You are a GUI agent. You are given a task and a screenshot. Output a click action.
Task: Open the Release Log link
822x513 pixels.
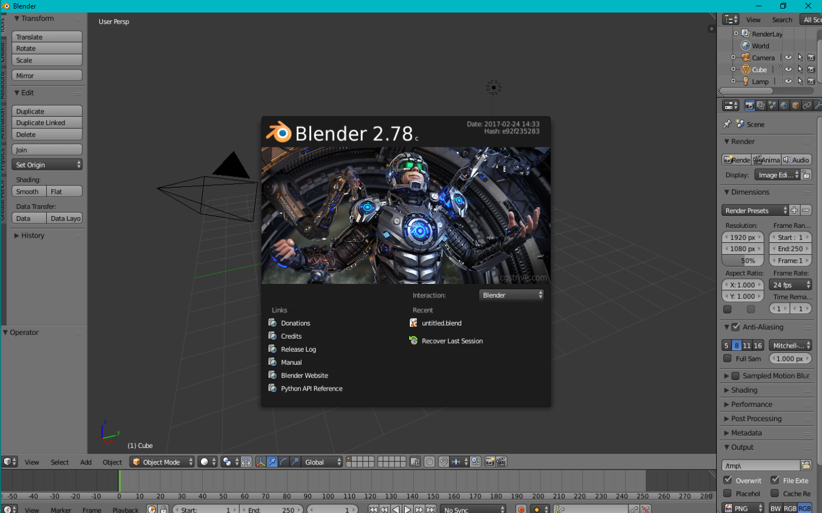coord(298,349)
